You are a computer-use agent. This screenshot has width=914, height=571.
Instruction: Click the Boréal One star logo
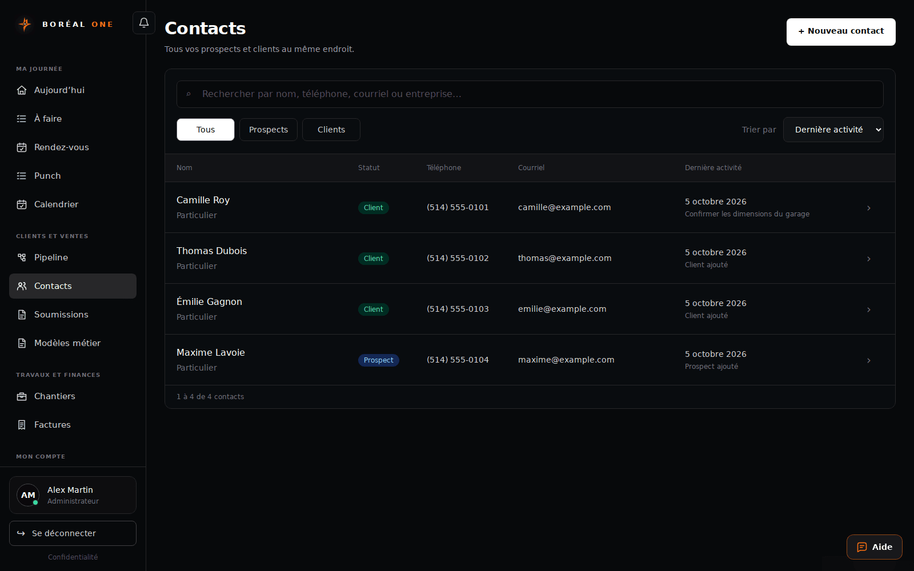click(25, 24)
